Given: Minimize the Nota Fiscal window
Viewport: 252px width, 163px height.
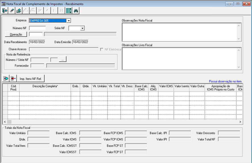Looking at the screenshot, I should pyautogui.click(x=229, y=4).
